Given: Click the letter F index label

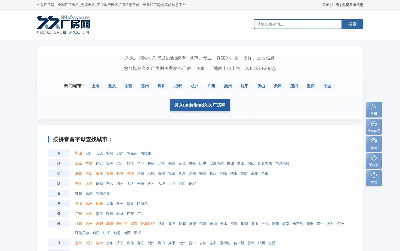Looking at the screenshot, I should pos(59,203).
